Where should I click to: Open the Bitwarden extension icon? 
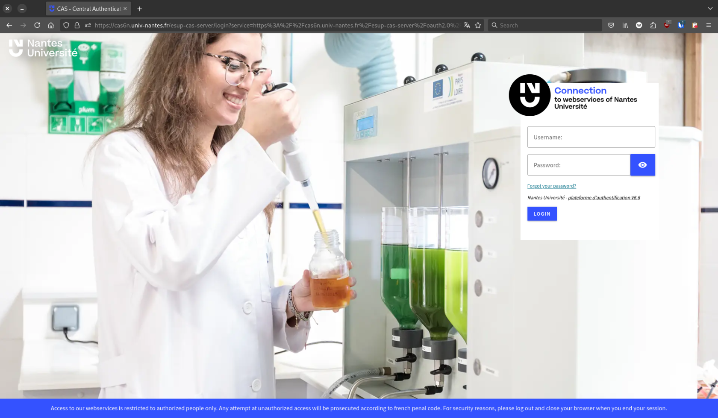pos(681,25)
